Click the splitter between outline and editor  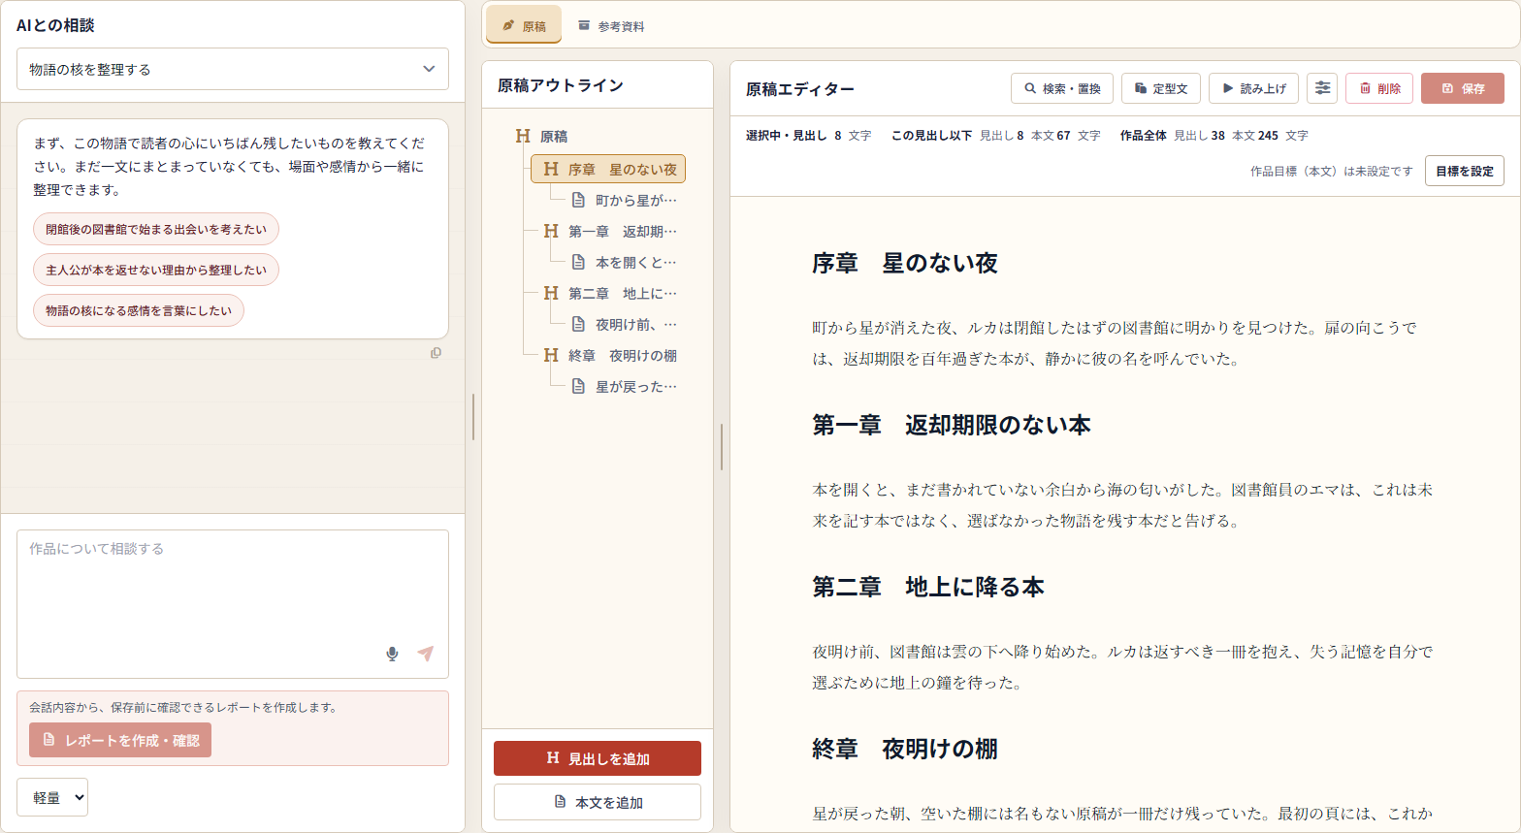tap(722, 447)
